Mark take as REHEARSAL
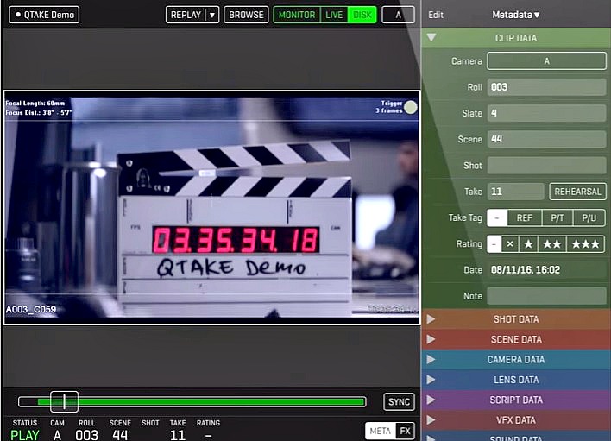The height and width of the screenshot is (441, 611). tap(577, 192)
